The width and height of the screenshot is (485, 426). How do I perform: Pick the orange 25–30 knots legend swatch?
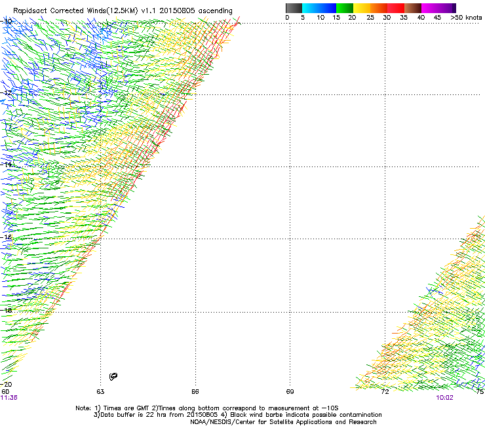coord(379,8)
